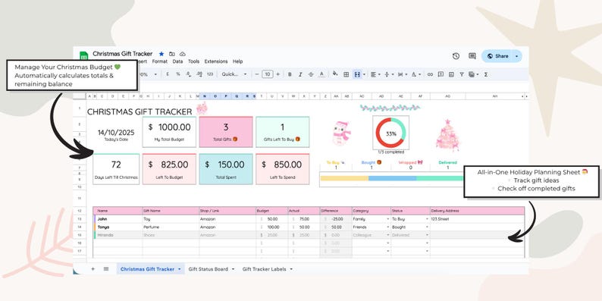Increase font size with plus
The width and height of the screenshot is (602, 301).
(278, 74)
